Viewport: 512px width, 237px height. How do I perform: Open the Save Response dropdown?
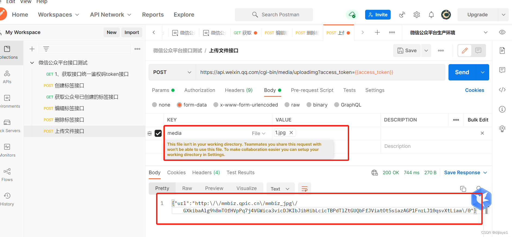(x=466, y=173)
